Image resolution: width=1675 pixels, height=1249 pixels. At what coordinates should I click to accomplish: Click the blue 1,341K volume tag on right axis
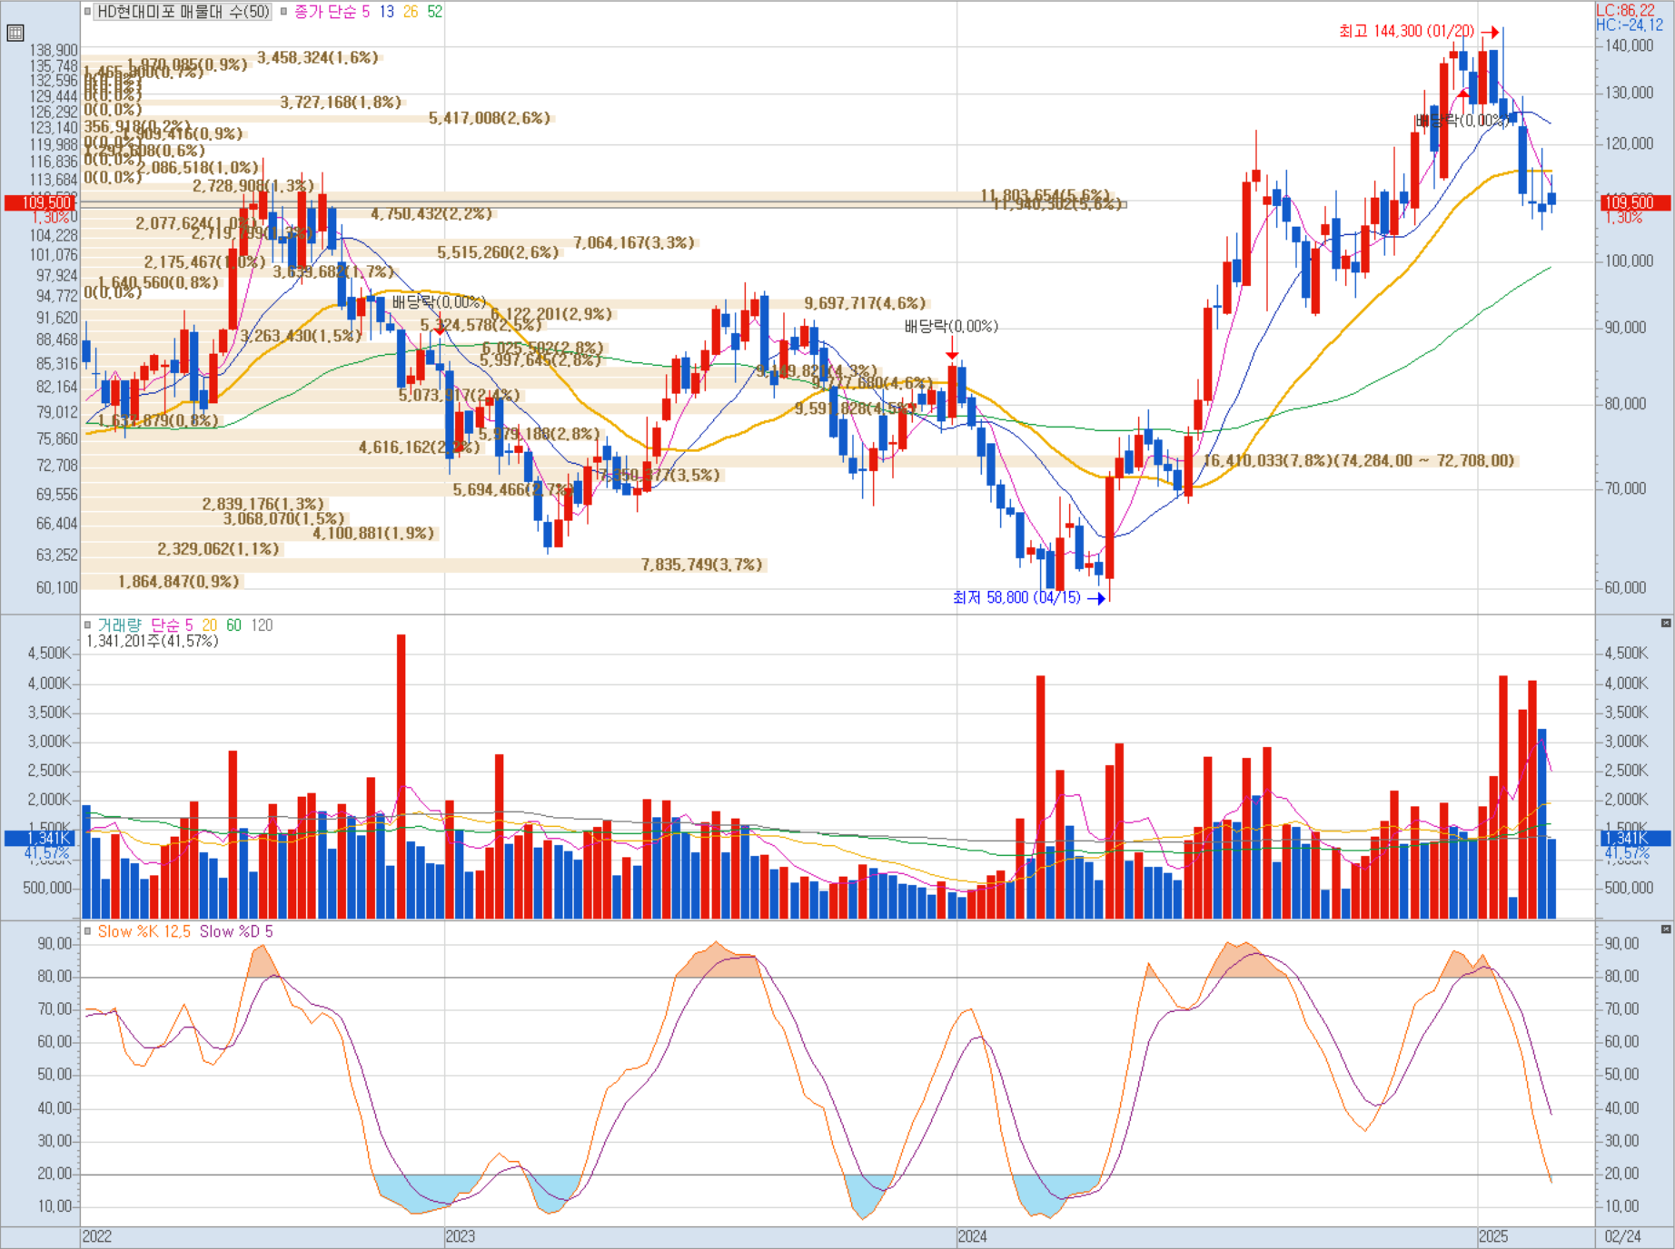pos(1633,838)
